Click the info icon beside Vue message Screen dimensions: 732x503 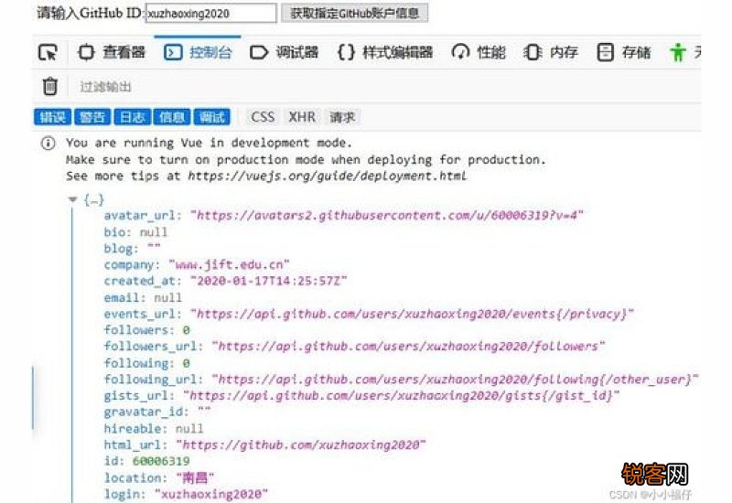coord(48,143)
